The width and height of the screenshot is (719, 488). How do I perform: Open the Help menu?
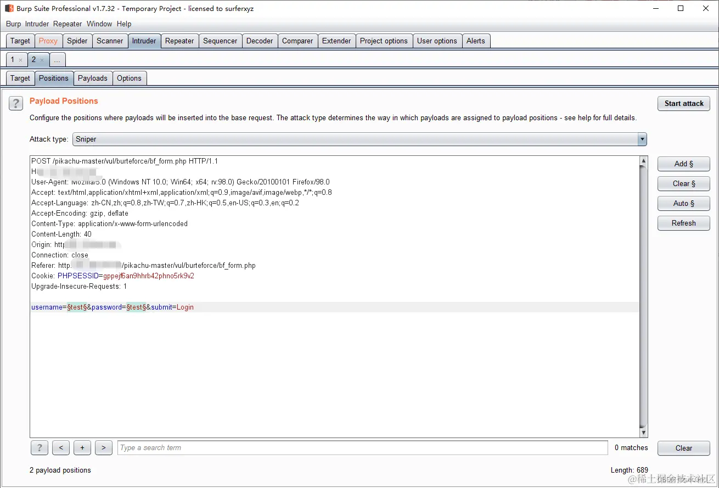click(x=124, y=24)
